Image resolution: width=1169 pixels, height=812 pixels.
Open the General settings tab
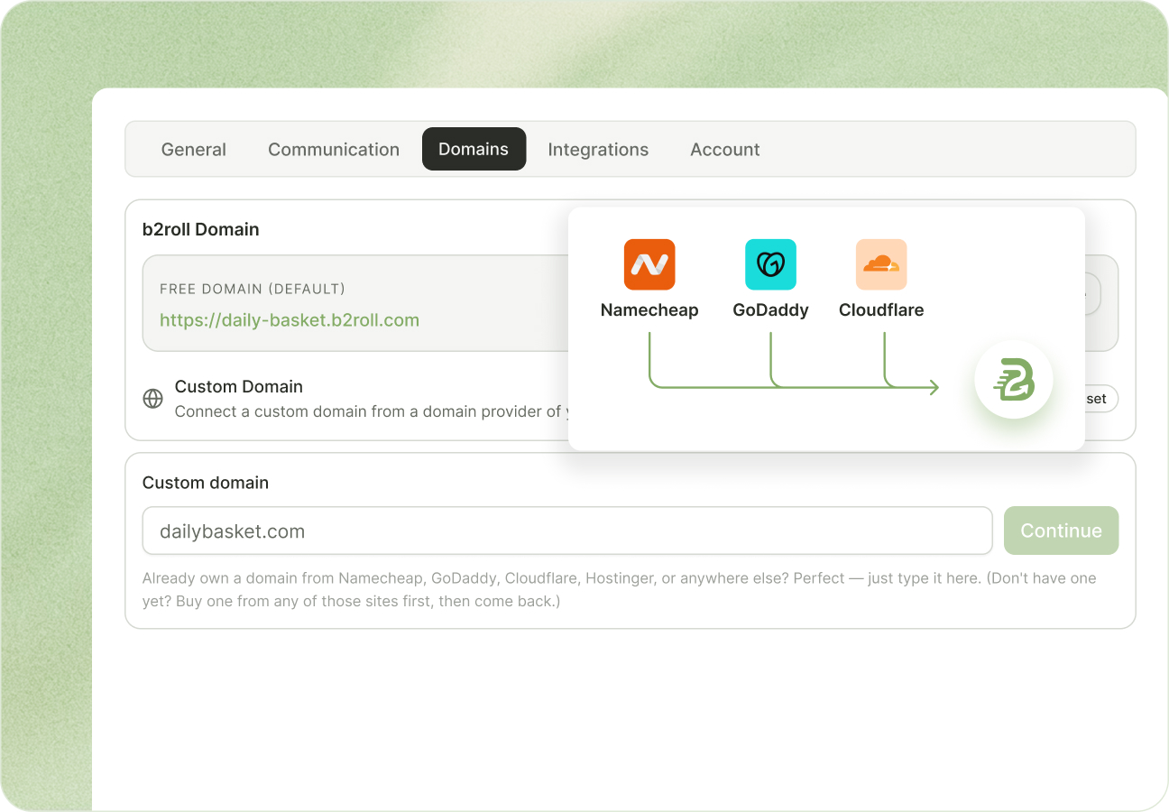pos(194,150)
